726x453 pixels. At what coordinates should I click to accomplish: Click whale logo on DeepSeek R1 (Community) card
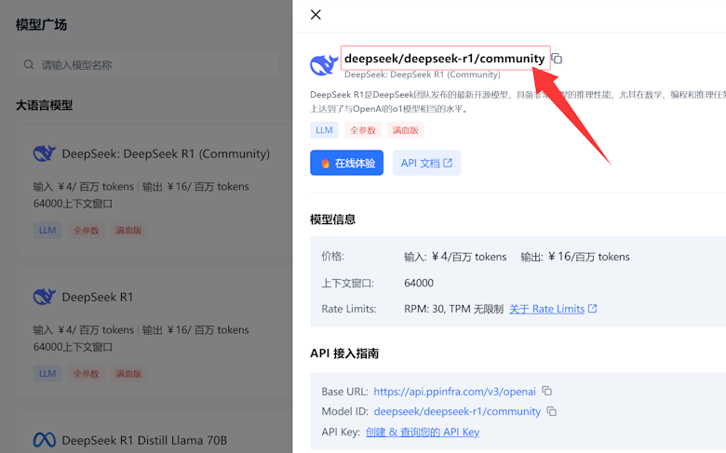pyautogui.click(x=45, y=153)
